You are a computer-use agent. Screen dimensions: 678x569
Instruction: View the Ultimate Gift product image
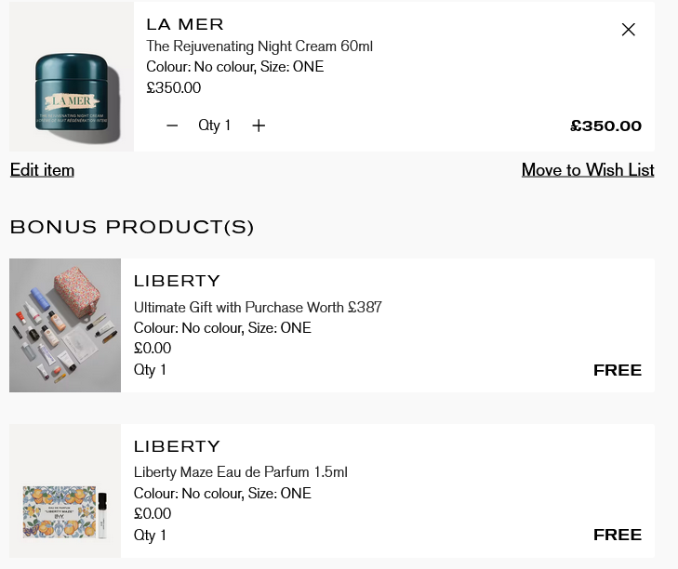coord(65,325)
